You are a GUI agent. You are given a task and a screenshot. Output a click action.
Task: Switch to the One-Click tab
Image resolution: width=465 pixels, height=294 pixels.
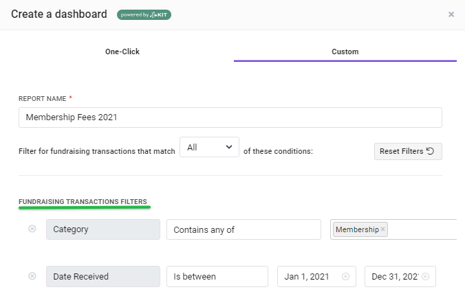pyautogui.click(x=122, y=52)
